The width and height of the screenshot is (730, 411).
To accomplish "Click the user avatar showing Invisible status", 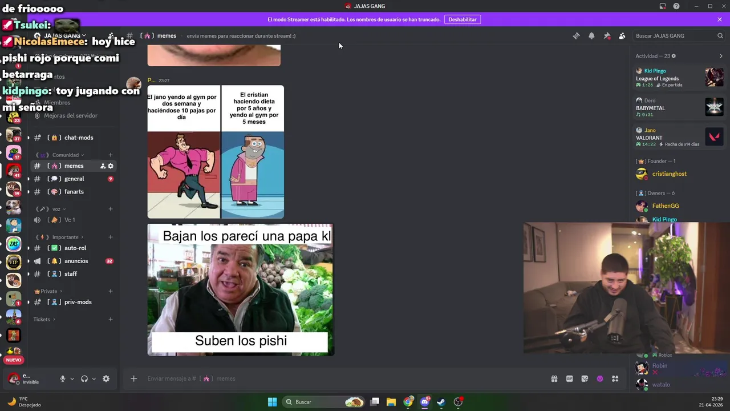I will 13,378.
